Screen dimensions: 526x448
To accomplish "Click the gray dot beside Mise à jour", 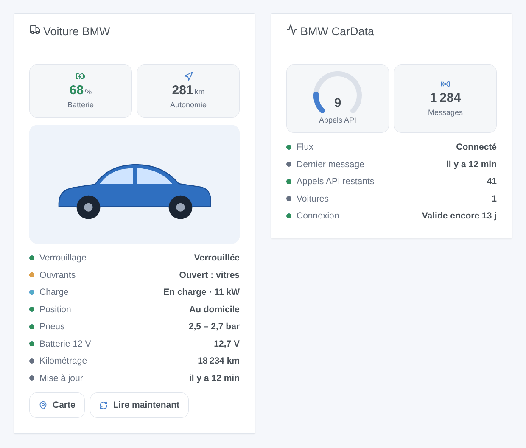I will coord(32,378).
